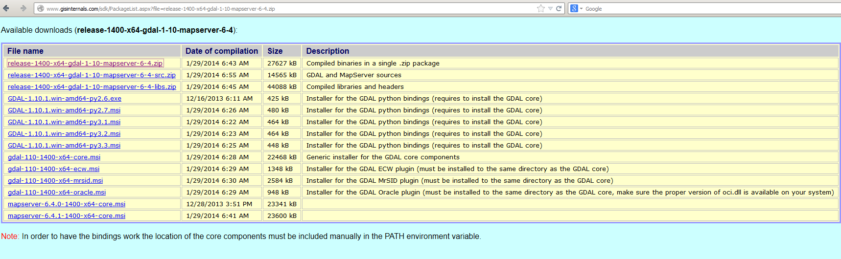Open the URL history dropdown arrow
Screen dimensions: 841x259
550,8
